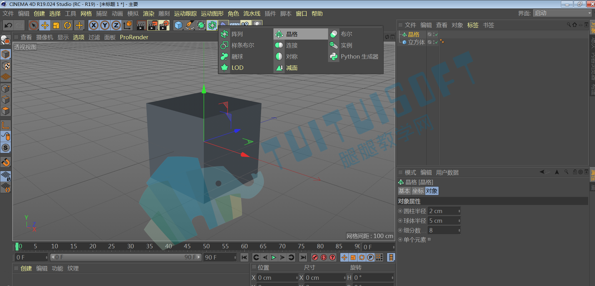
Task: Open the render settings clapperboard with gear
Action: click(x=164, y=25)
